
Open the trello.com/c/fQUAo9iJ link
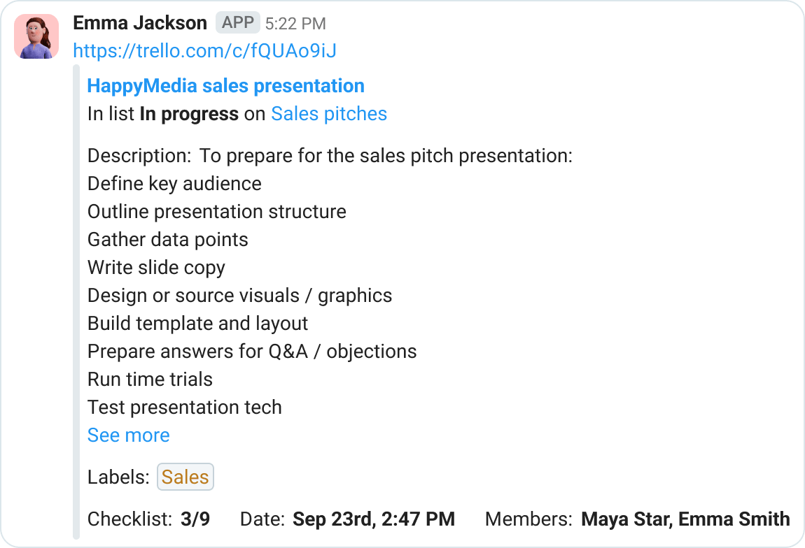(x=204, y=51)
